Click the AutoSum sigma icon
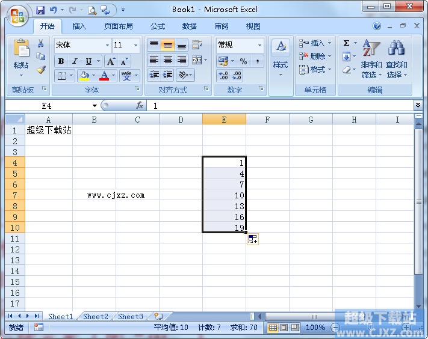The height and width of the screenshot is (339, 428). tap(347, 43)
